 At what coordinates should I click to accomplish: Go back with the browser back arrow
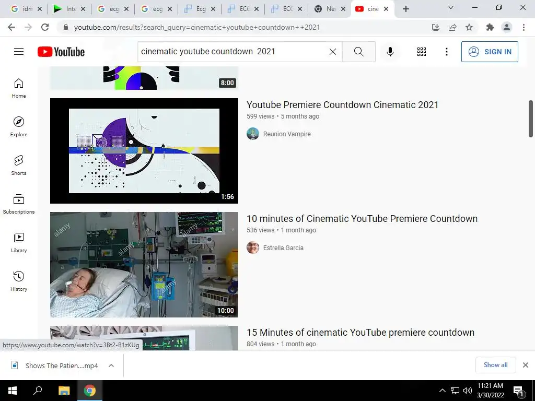click(11, 27)
